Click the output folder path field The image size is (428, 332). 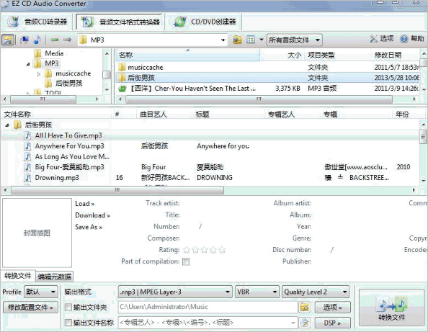[x=208, y=308]
